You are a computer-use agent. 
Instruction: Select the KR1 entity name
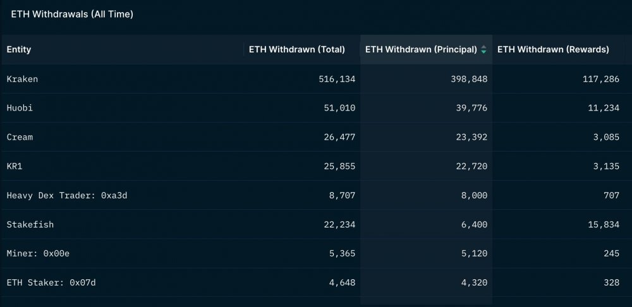[14, 166]
